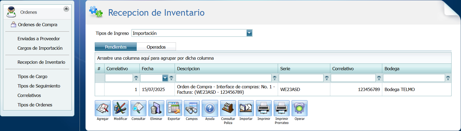Sort by the Descripcion column header

point(226,69)
